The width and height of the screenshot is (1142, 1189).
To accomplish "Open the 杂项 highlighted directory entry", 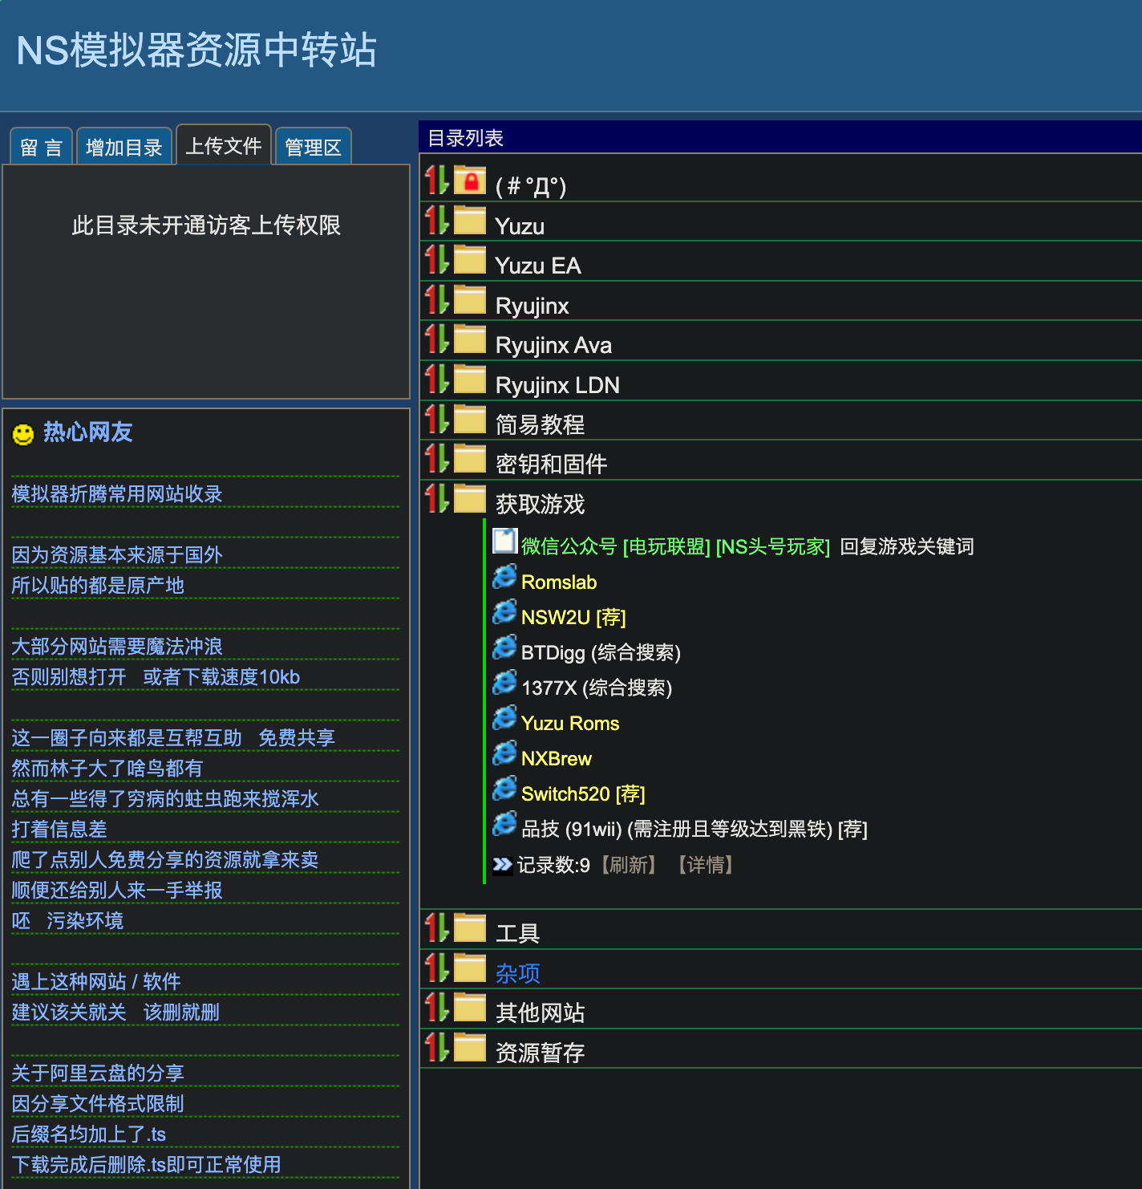I will click(517, 972).
